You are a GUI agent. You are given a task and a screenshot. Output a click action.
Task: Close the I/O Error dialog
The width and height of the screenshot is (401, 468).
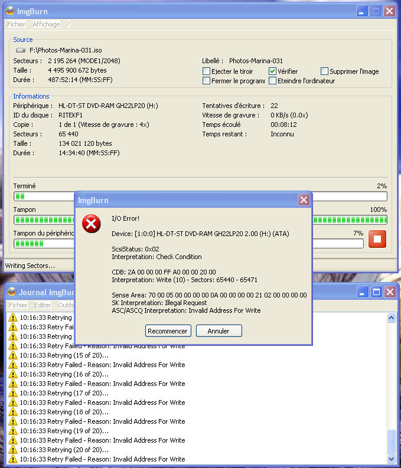304,200
